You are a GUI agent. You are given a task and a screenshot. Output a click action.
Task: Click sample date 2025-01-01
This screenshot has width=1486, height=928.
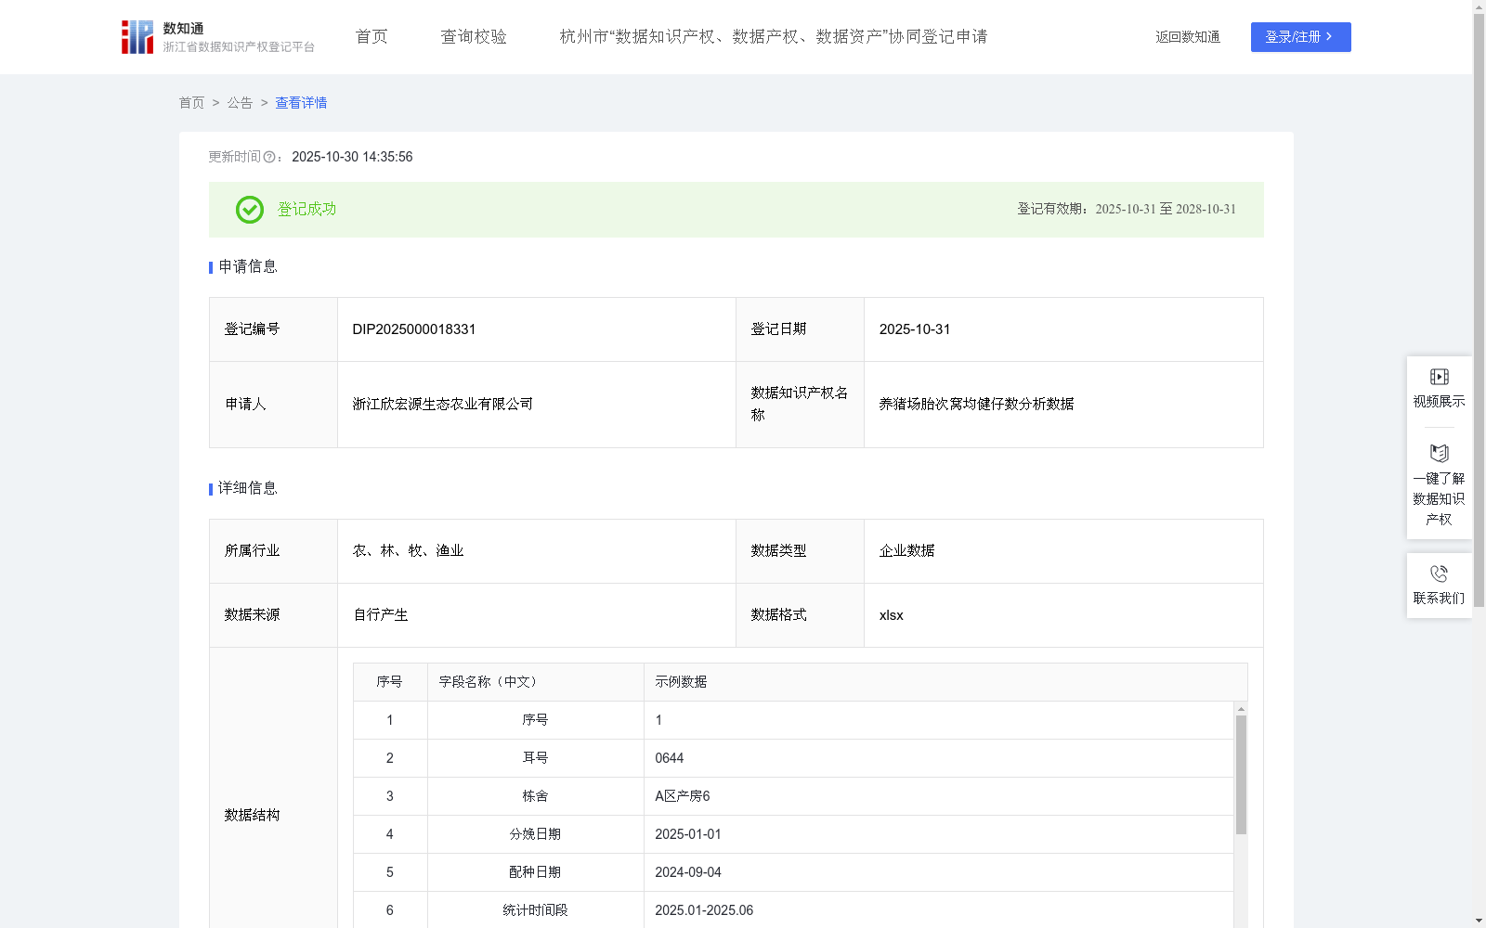(x=688, y=834)
